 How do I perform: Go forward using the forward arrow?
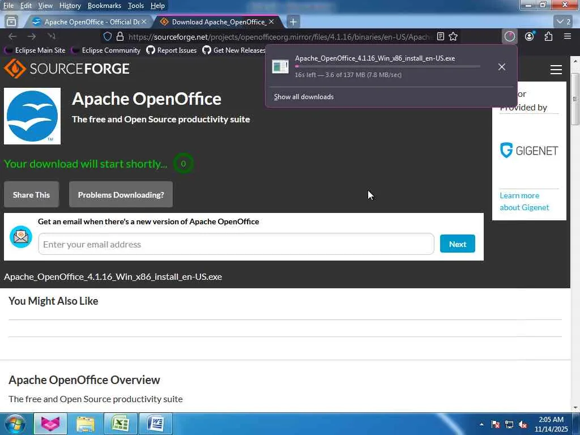tap(32, 36)
